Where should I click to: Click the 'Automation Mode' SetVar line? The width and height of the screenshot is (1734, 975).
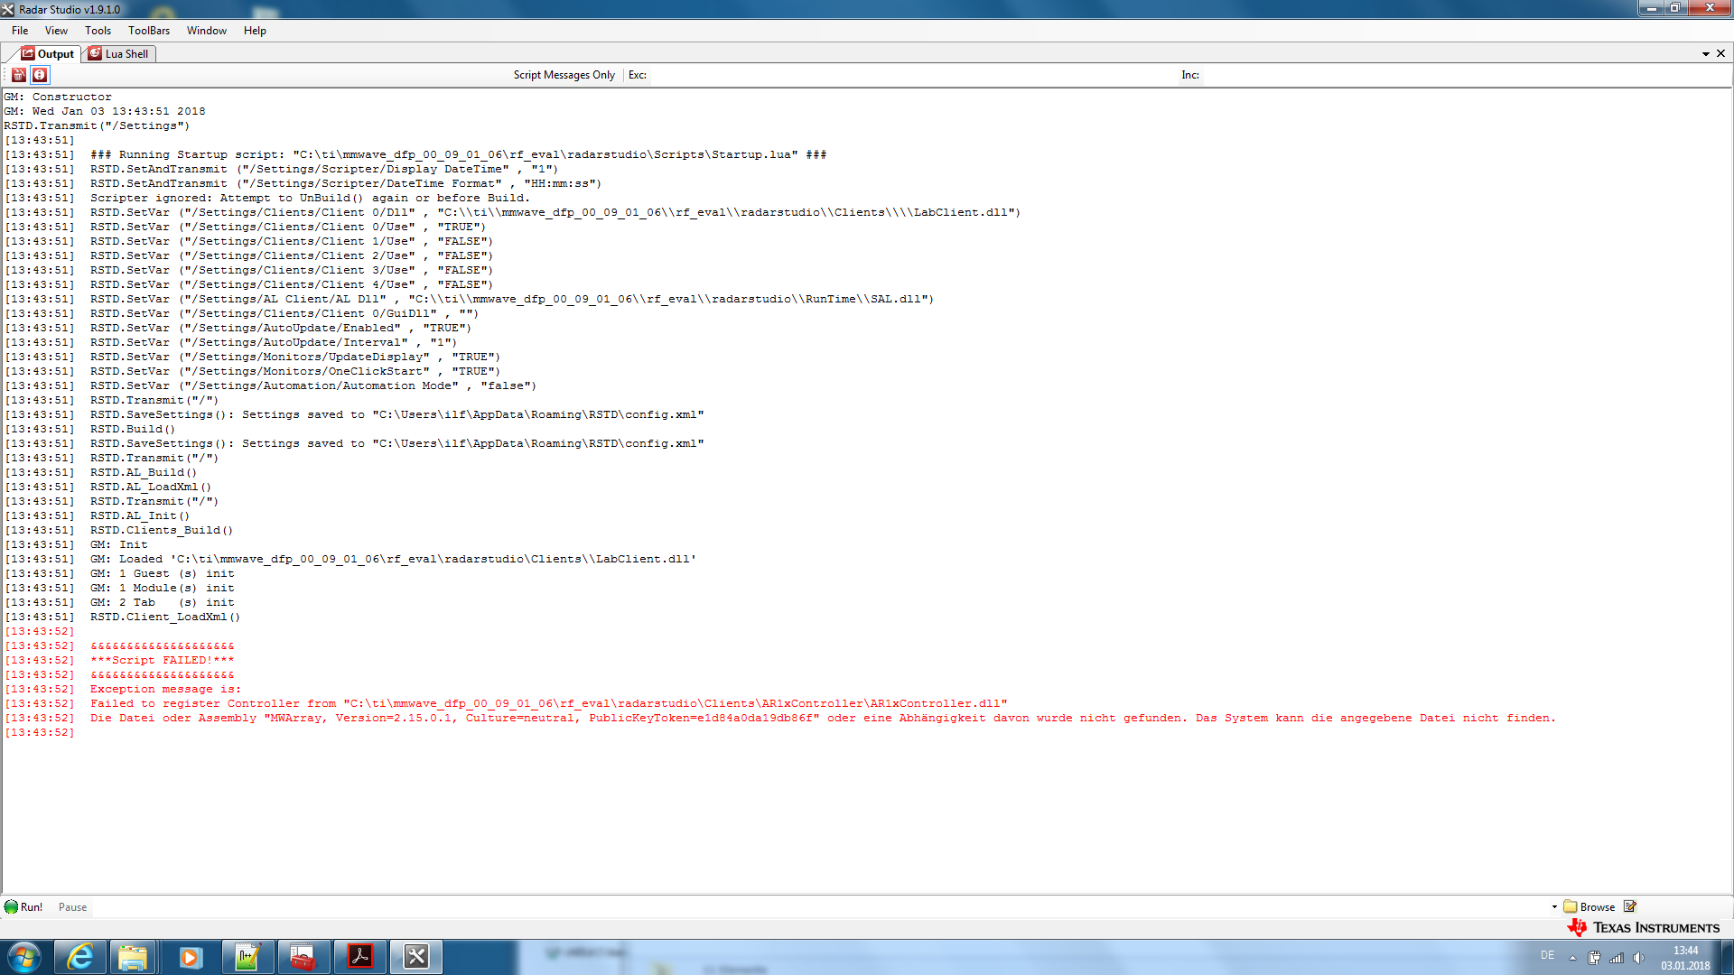[x=313, y=386]
